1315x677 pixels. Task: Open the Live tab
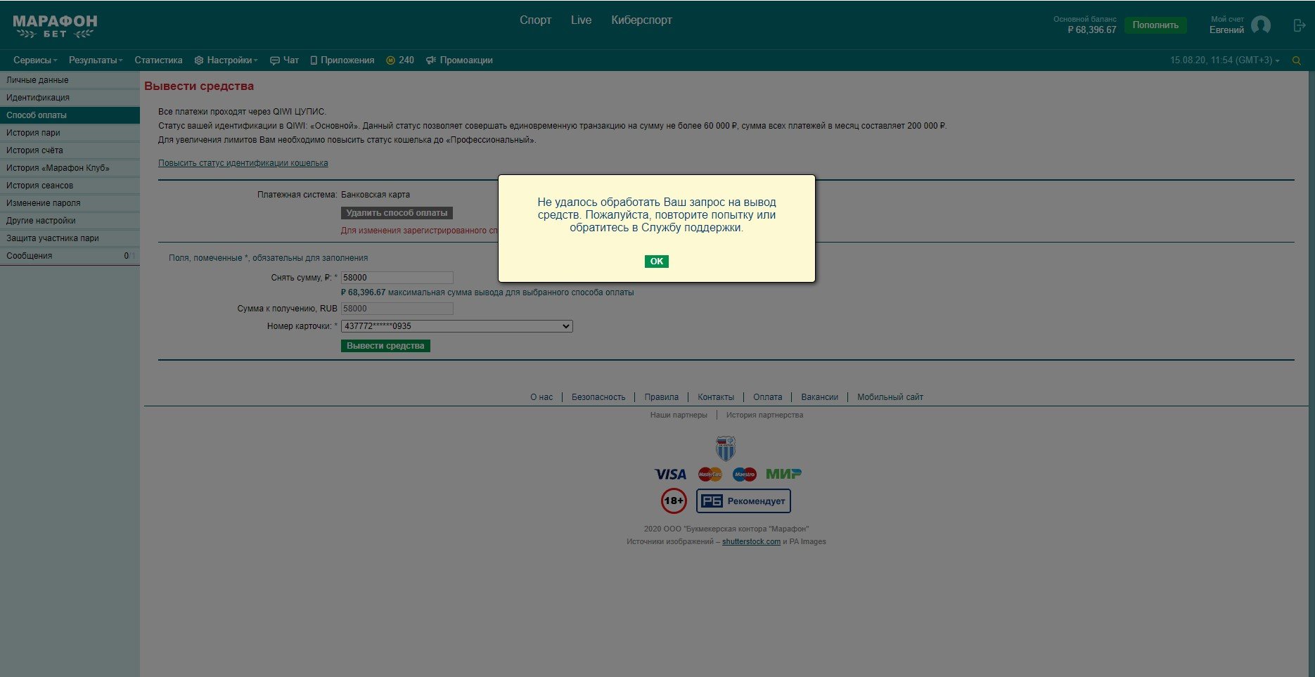(581, 20)
